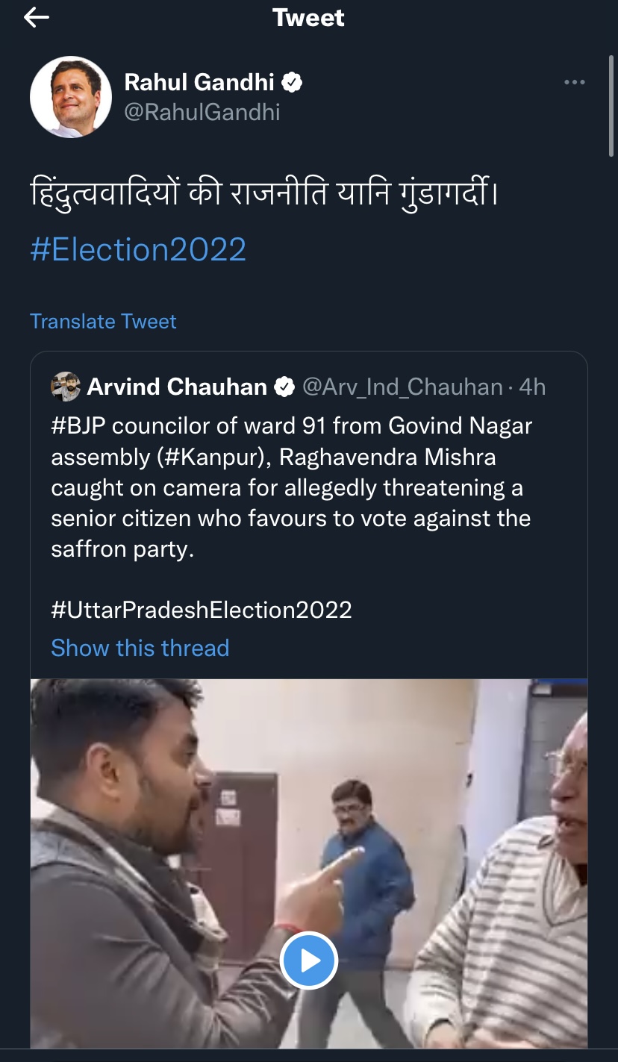
Task: Open the #Election2022 hashtag
Action: click(x=138, y=249)
